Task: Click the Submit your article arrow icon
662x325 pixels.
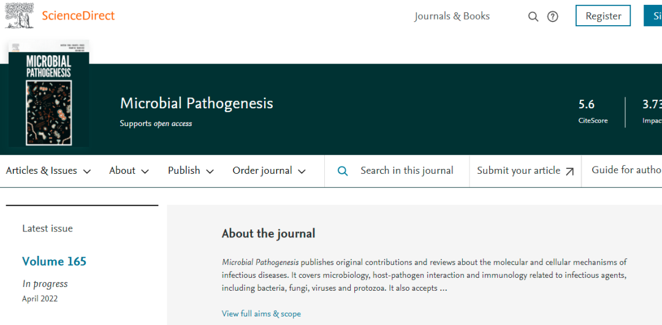Action: pyautogui.click(x=569, y=171)
